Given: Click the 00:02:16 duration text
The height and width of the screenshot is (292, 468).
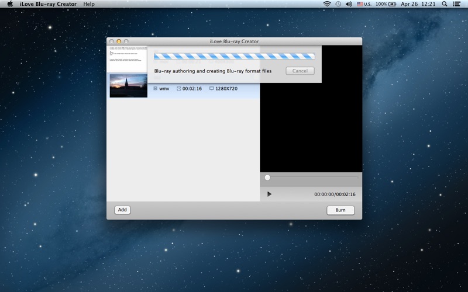Looking at the screenshot, I should 192,89.
